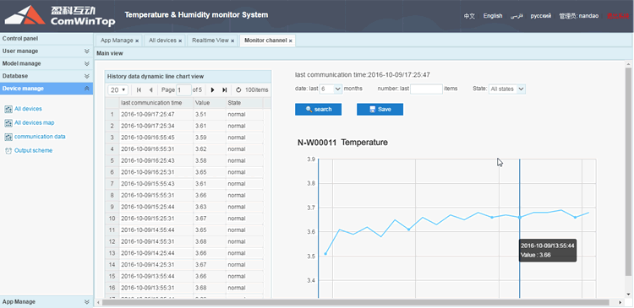Click the History data dynamic line chart view title
The width and height of the screenshot is (634, 308).
tap(156, 76)
